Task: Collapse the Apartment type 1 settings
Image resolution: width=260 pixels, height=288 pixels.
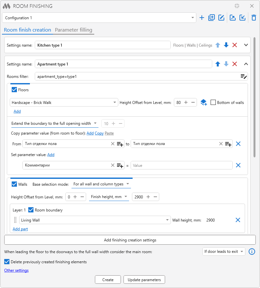Action: point(246,64)
